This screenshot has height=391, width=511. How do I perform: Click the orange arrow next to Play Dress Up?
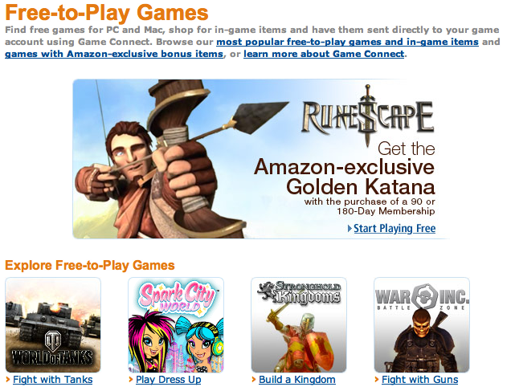131,380
